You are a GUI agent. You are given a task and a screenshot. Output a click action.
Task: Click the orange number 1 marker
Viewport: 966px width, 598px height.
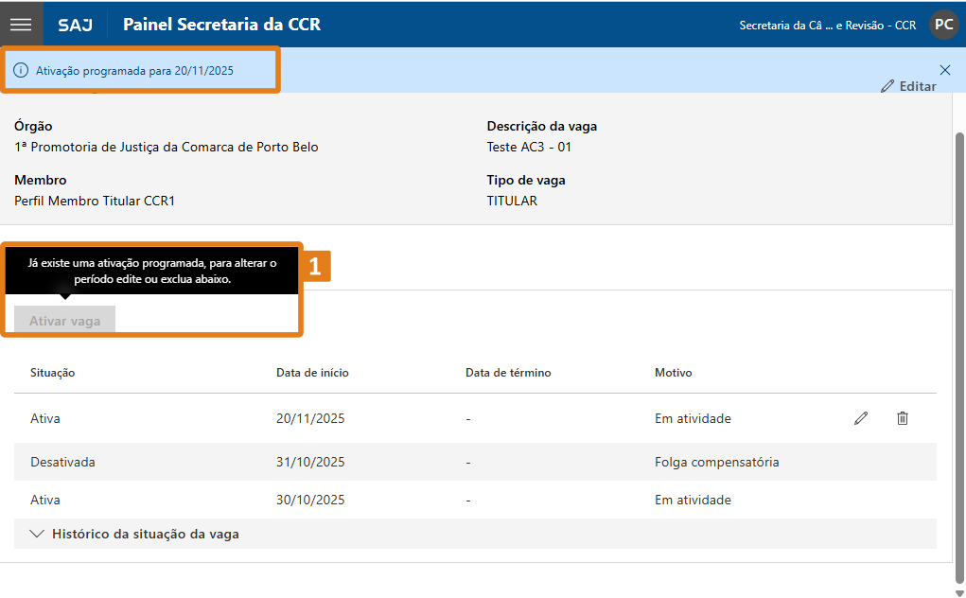click(316, 266)
